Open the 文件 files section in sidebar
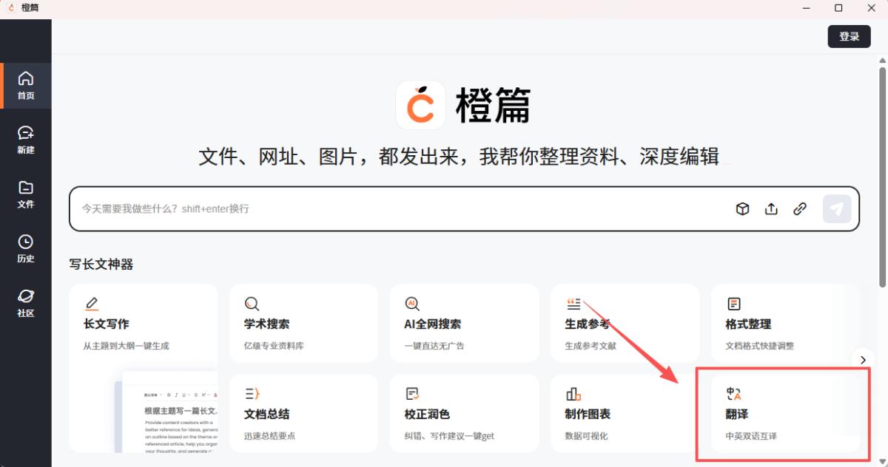Viewport: 888px width, 467px height. point(26,194)
